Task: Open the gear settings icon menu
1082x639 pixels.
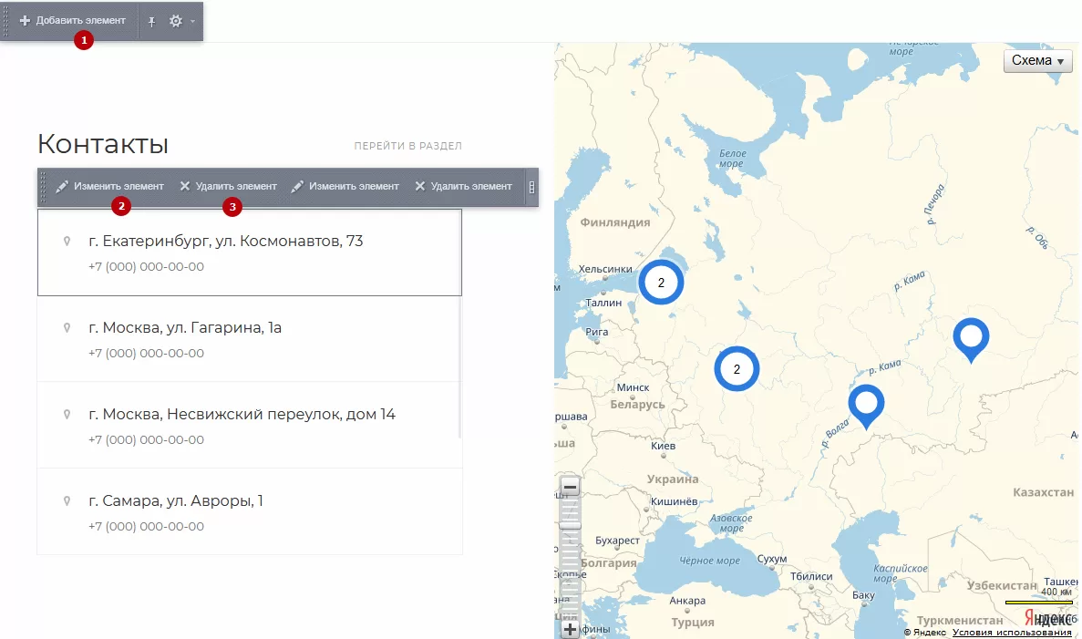Action: pyautogui.click(x=176, y=21)
